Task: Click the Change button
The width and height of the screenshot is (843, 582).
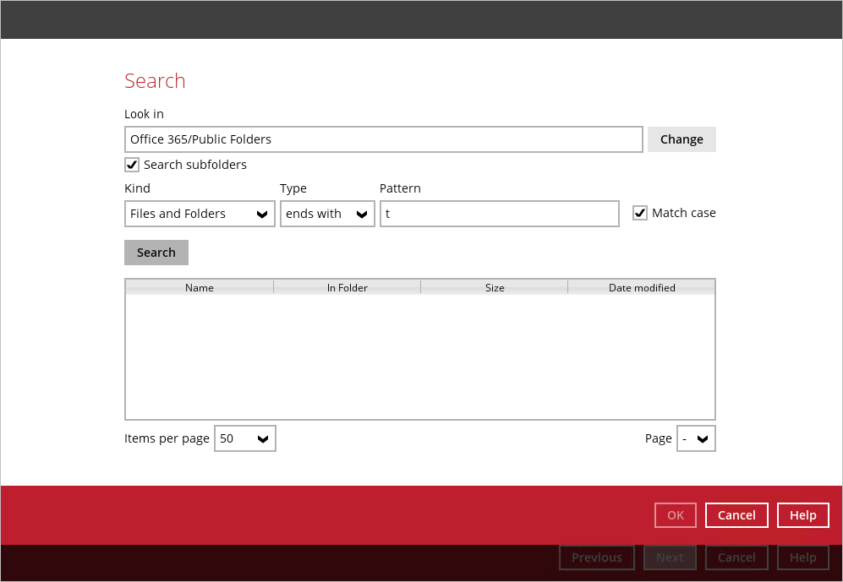Action: [682, 139]
